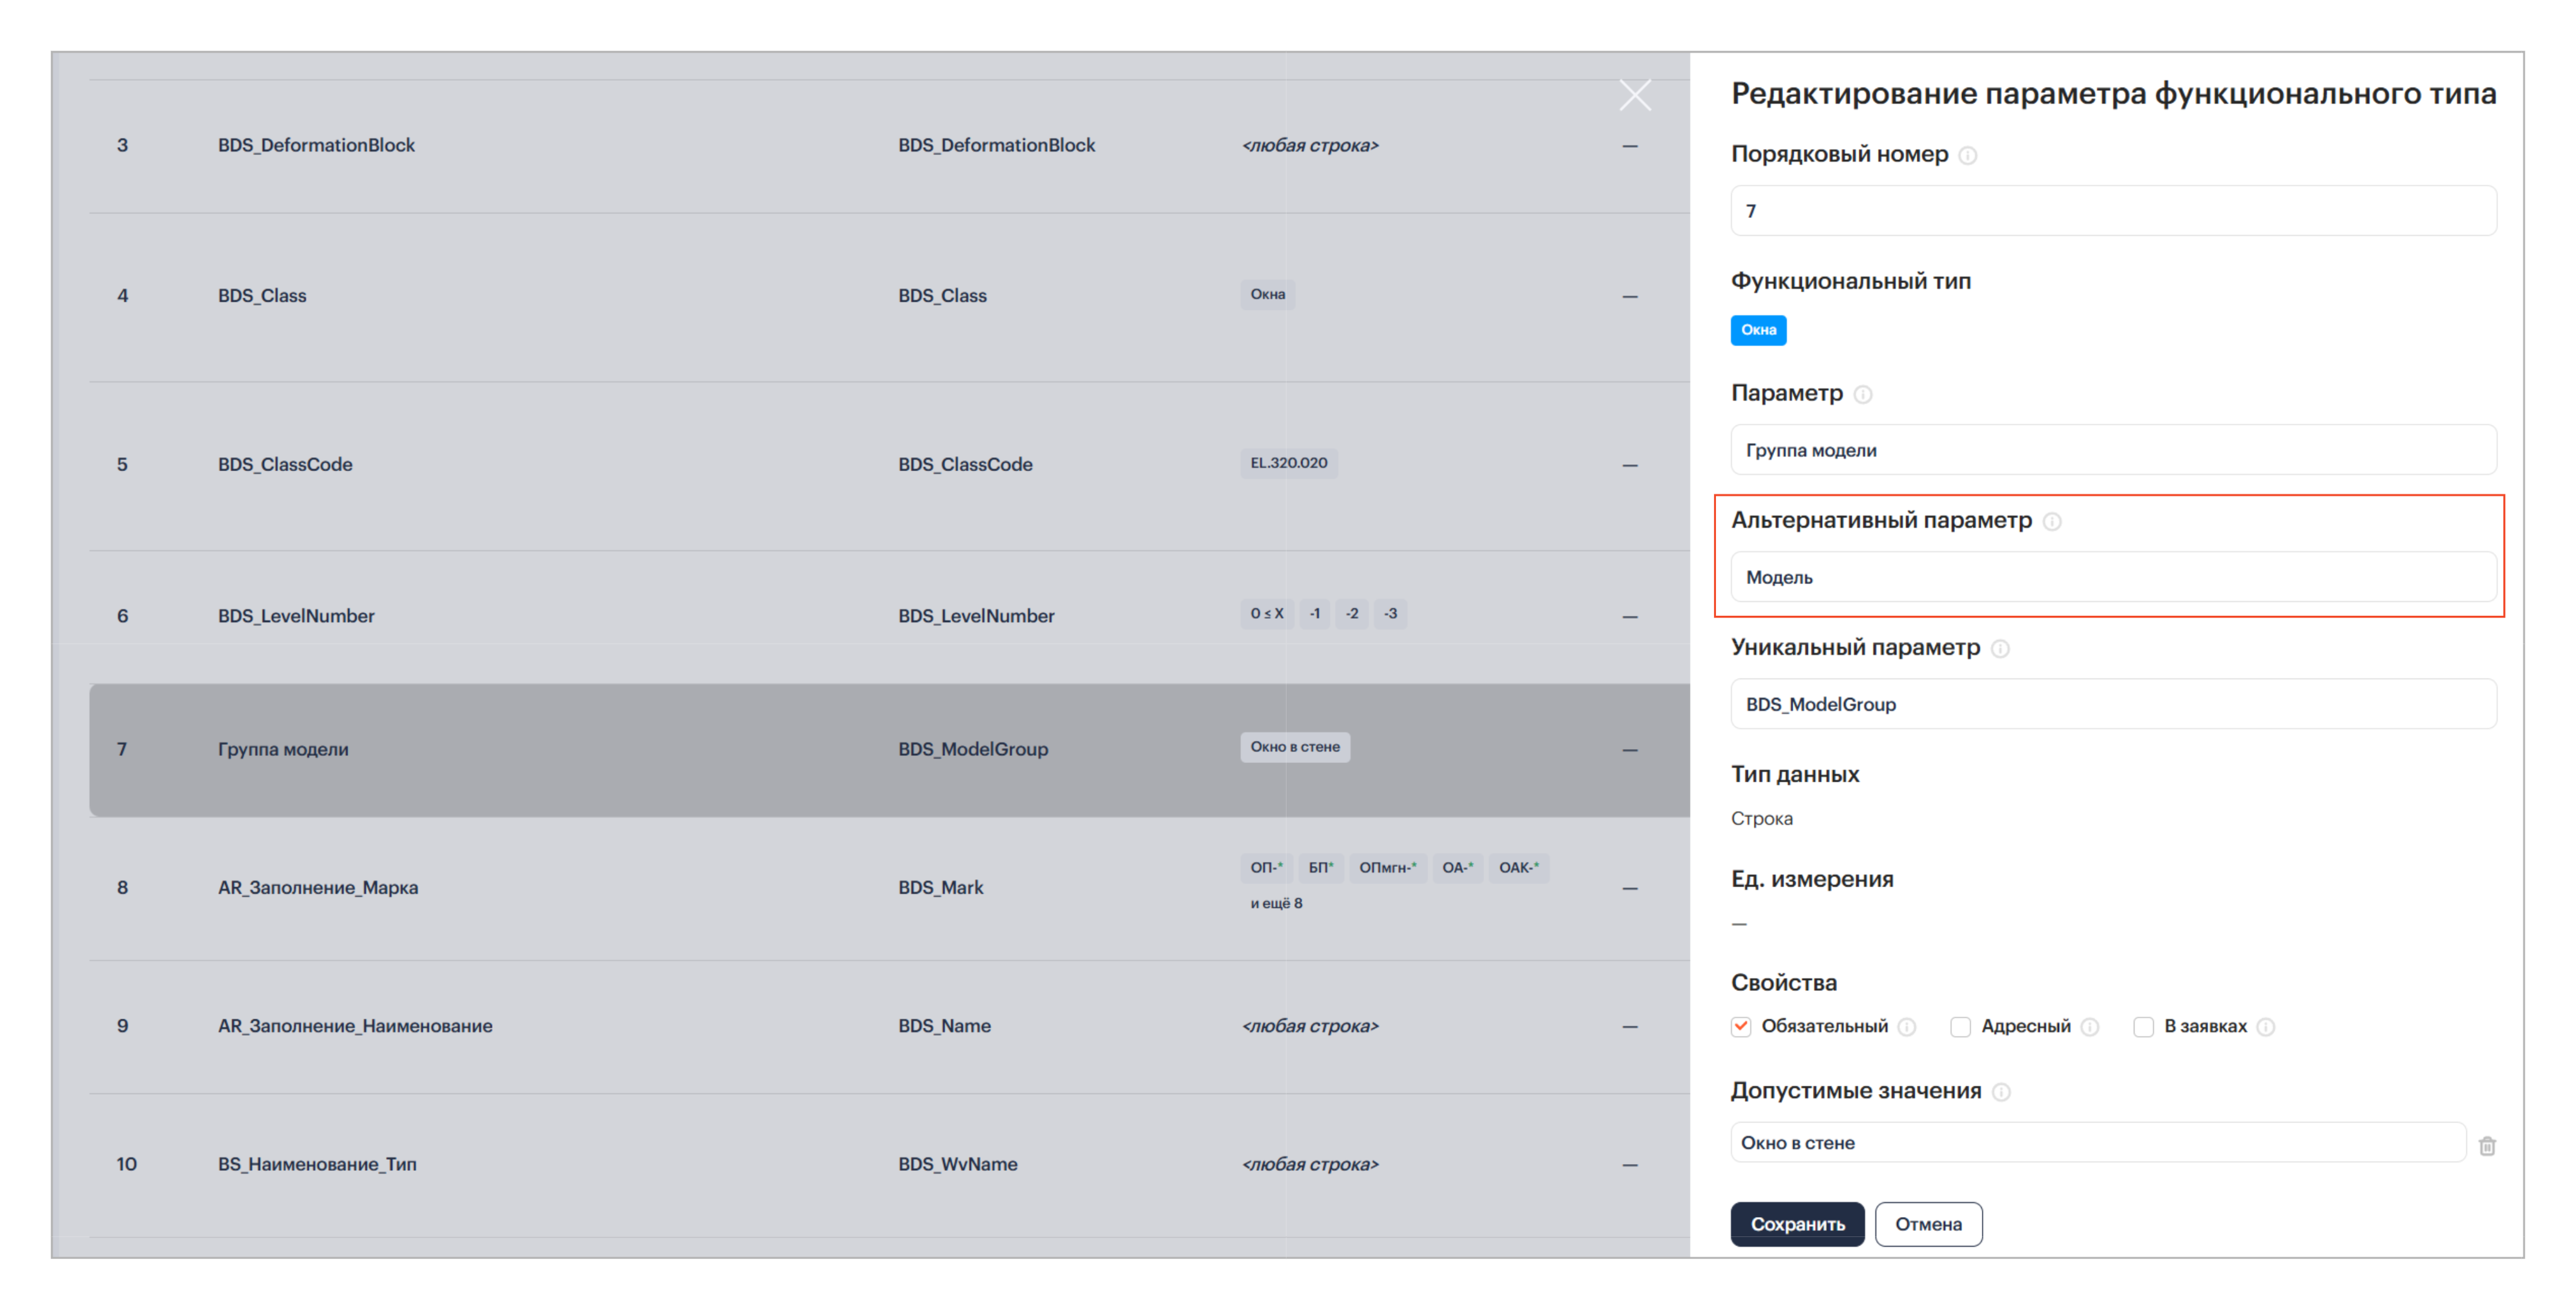This screenshot has width=2576, height=1310.
Task: Click Сохранить button
Action: coord(1797,1224)
